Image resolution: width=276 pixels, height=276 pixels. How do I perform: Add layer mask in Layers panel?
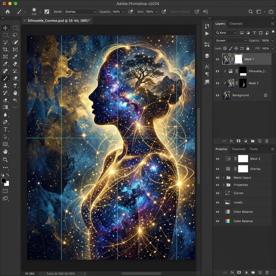(x=239, y=141)
